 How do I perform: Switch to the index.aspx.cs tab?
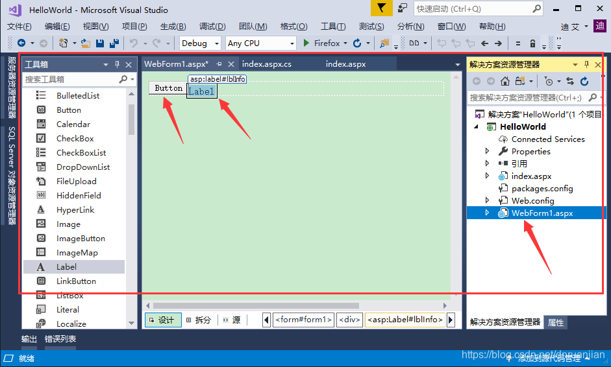[266, 64]
